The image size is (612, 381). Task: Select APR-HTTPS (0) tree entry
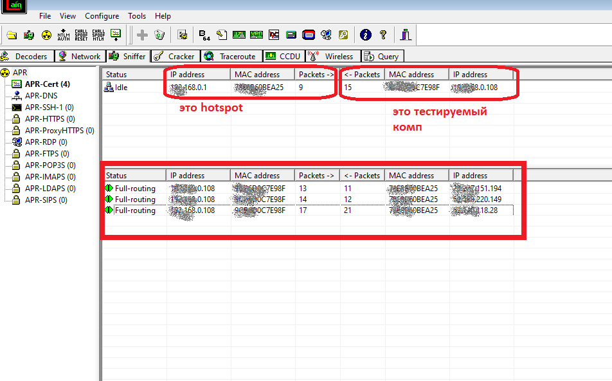(x=50, y=119)
